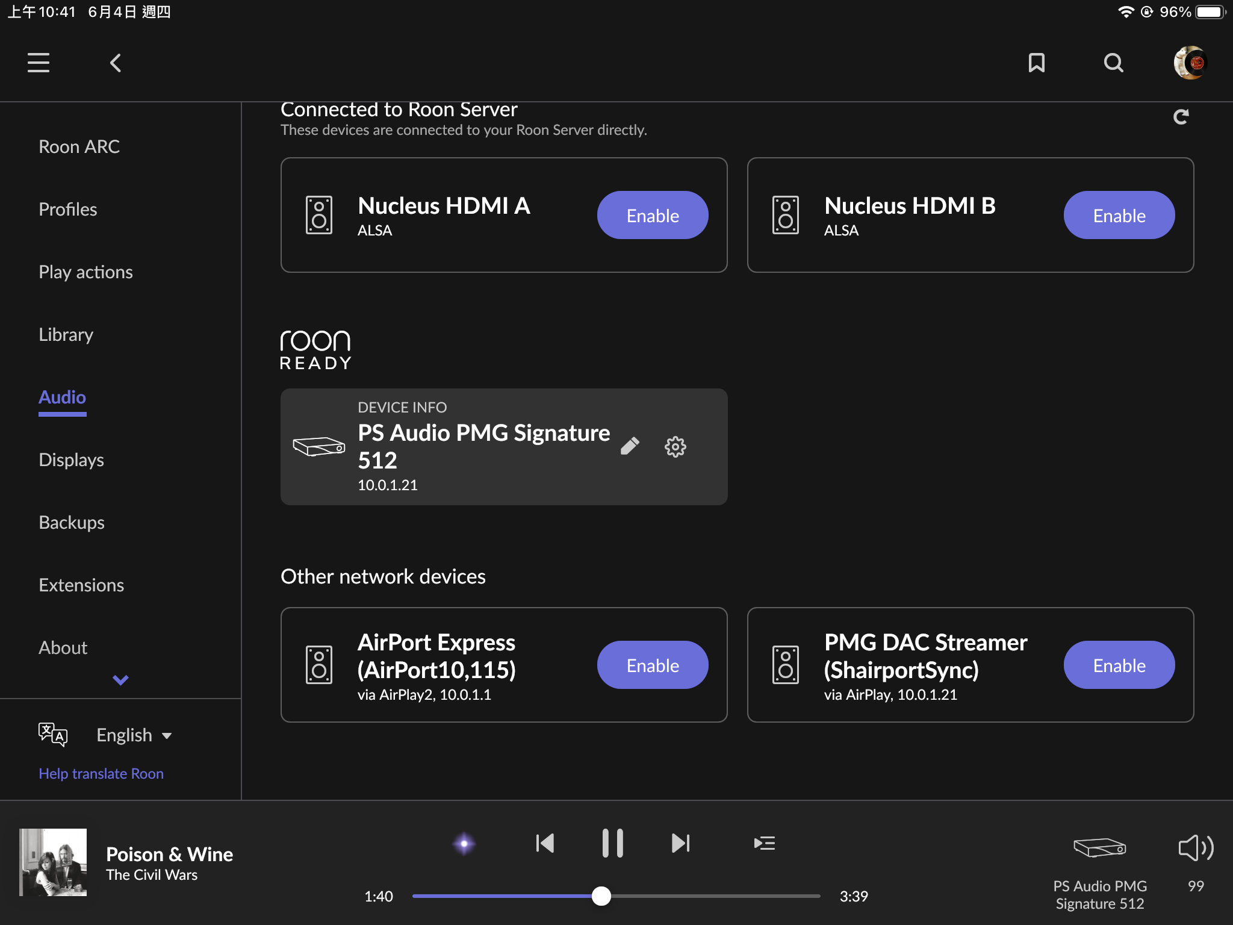Open the volume control speaker icon
Image resolution: width=1233 pixels, height=925 pixels.
coord(1196,848)
